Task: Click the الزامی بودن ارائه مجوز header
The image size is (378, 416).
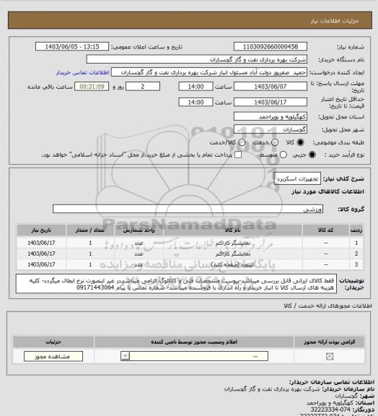Action: [x=329, y=342]
